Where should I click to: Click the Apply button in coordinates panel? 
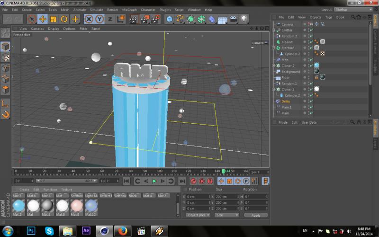256,215
